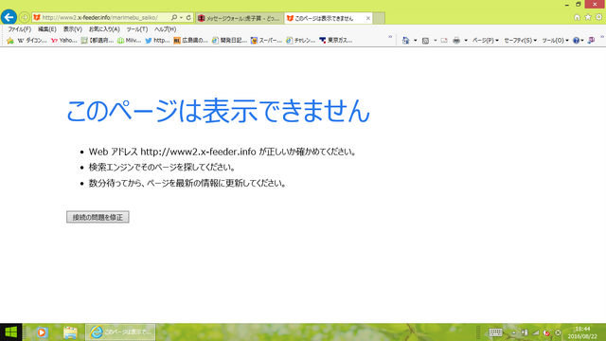Open the Print dropdown arrow
Screen dimensions: 606x341
click(466, 40)
